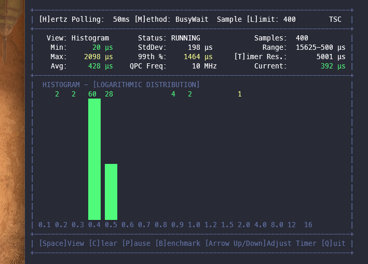Click the [T]imer Res. 5001 µs value

point(331,57)
